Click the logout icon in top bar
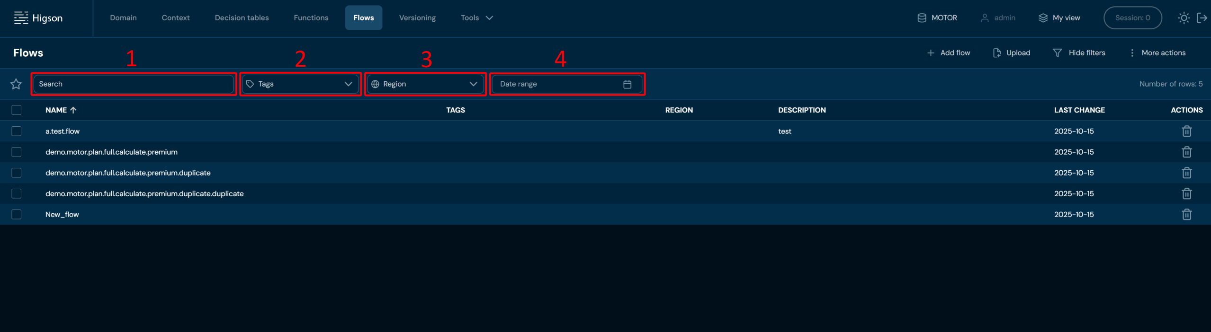Viewport: 1211px width, 332px height. [x=1202, y=18]
